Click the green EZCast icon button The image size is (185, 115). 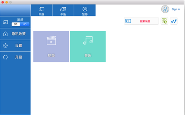pyautogui.click(x=164, y=21)
